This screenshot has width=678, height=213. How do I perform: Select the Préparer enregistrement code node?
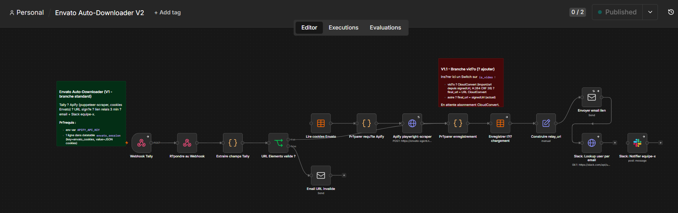[458, 123]
